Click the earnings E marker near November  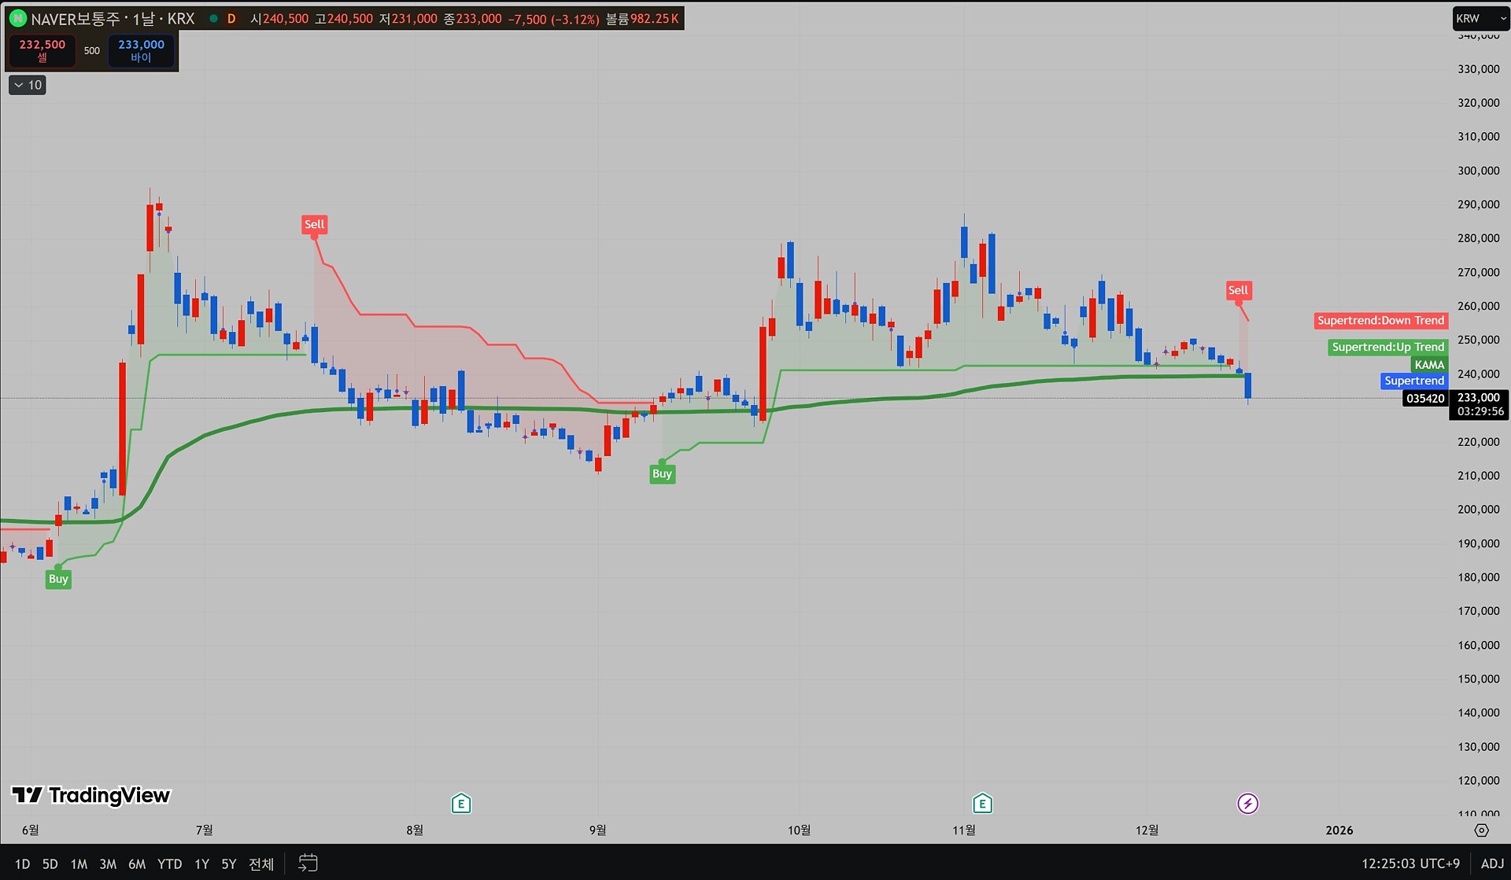click(x=981, y=803)
